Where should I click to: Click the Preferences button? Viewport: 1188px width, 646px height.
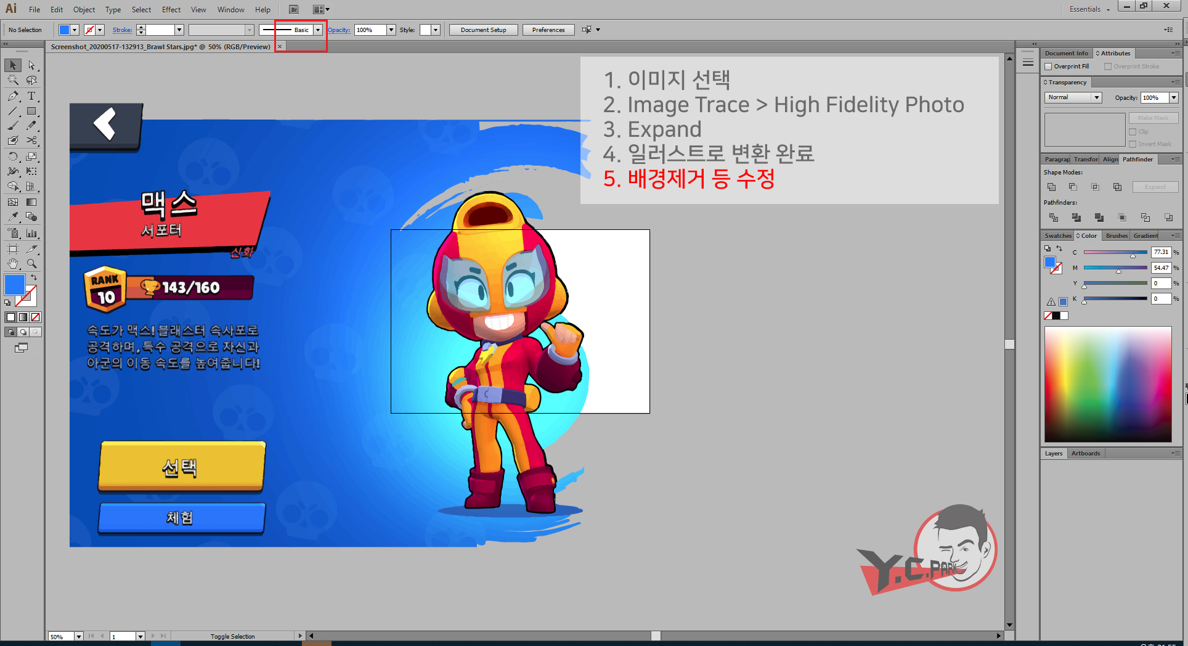pos(548,30)
